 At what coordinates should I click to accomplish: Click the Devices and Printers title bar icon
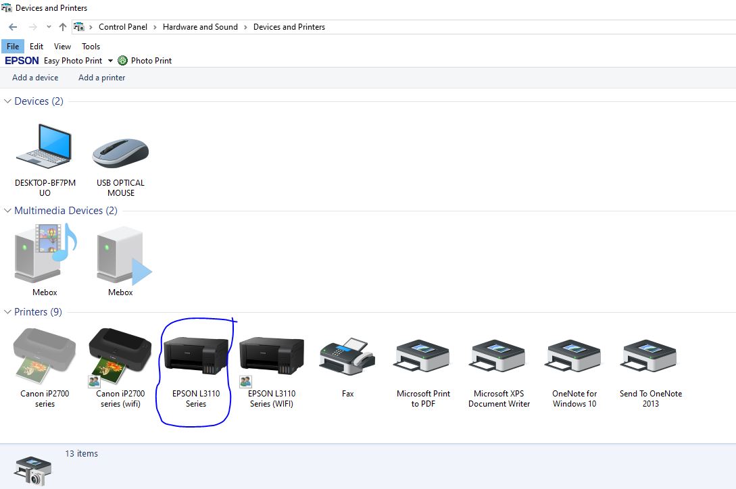pyautogui.click(x=7, y=7)
